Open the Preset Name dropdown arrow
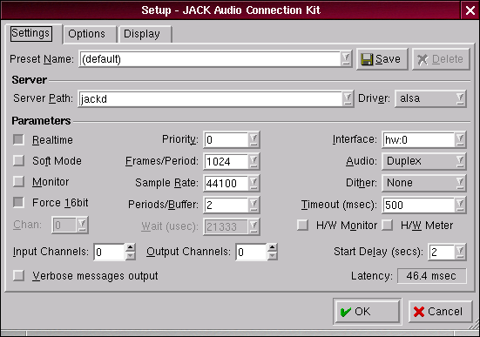Viewport: 480px width, 337px height. tap(346, 58)
